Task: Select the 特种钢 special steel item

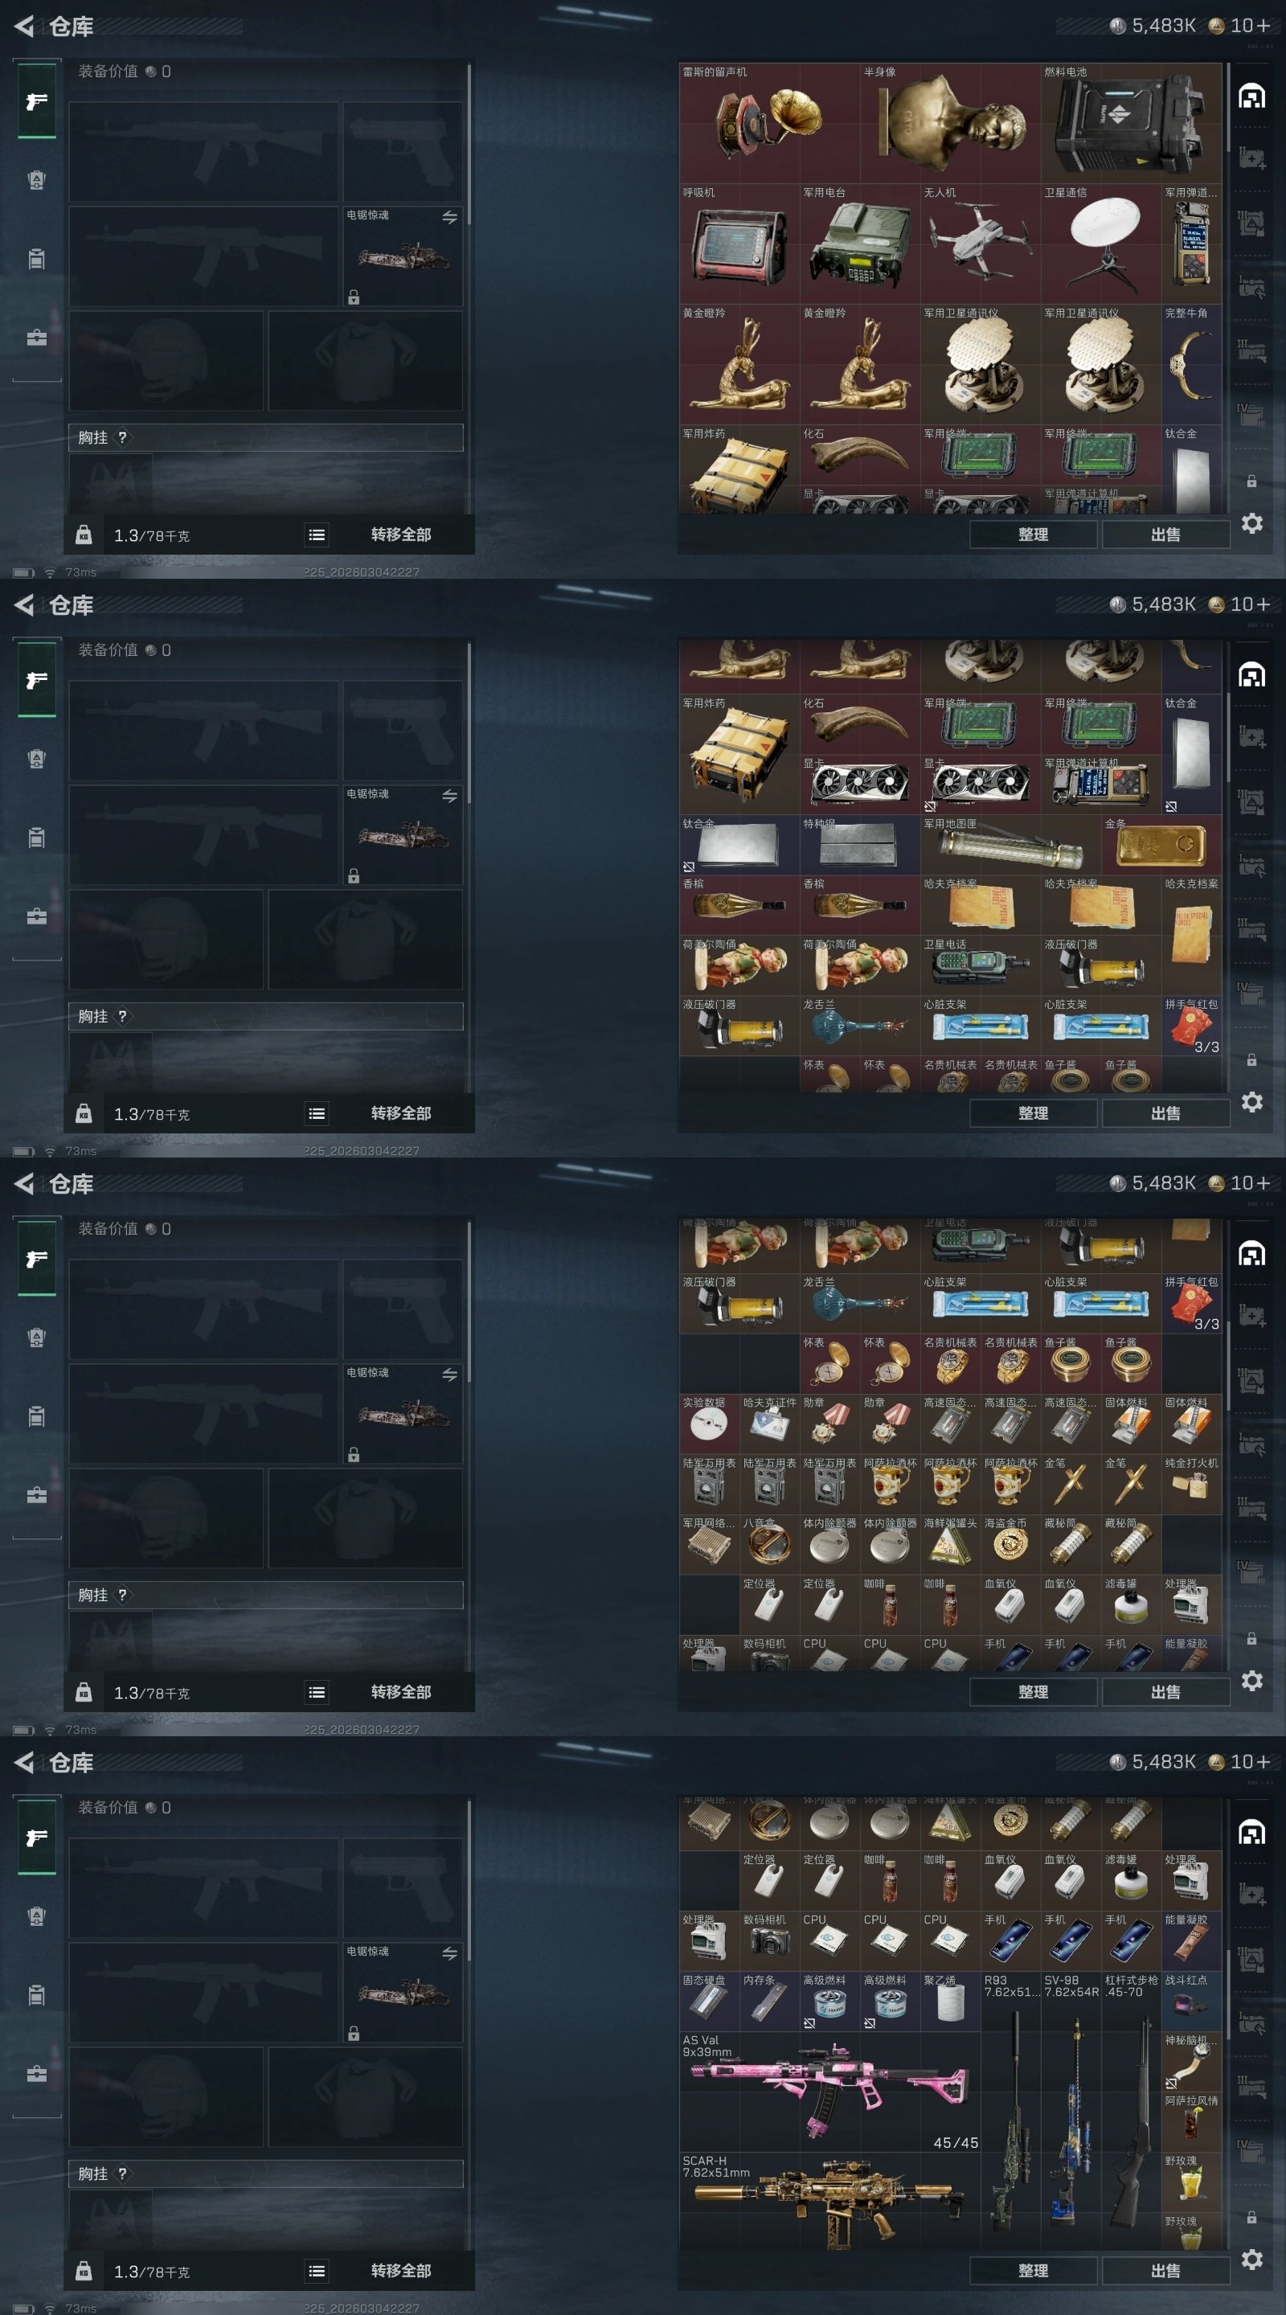Action: 860,845
